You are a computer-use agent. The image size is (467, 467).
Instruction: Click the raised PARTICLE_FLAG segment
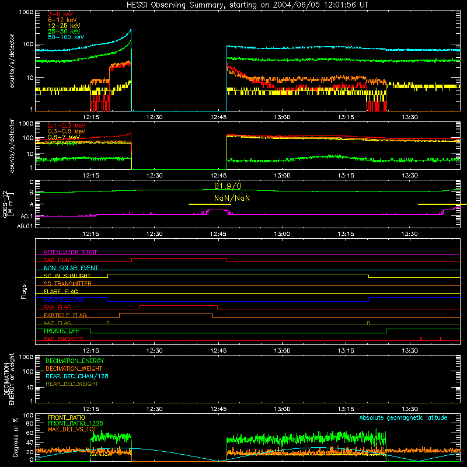[166, 313]
